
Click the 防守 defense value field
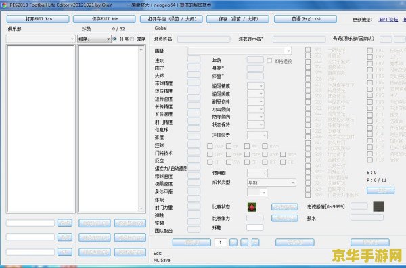tap(194, 67)
